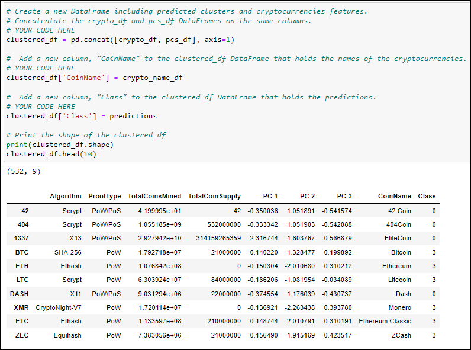The width and height of the screenshot is (471, 350).
Task: Click the 210000000 supply value
Action: [224, 321]
